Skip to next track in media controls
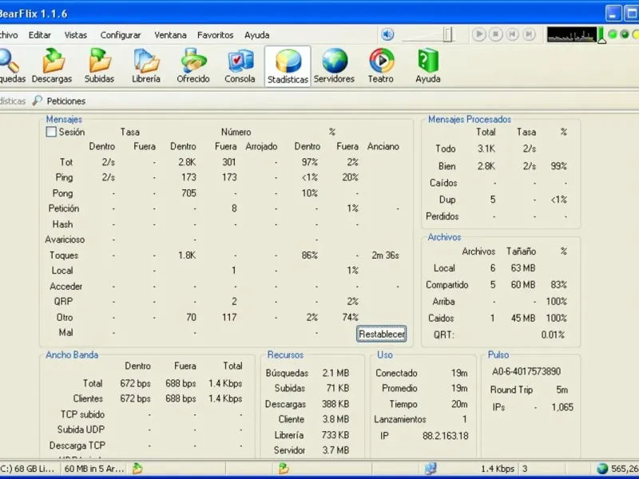Screen dimensions: 639x479 coord(529,34)
